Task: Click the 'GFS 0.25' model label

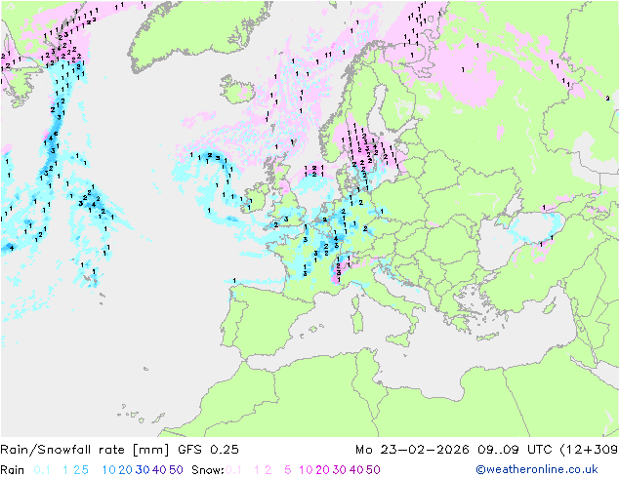Action: [x=208, y=450]
